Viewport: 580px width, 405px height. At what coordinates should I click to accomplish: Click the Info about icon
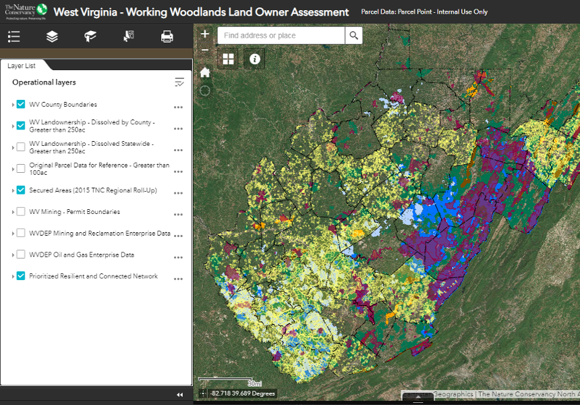[x=254, y=59]
